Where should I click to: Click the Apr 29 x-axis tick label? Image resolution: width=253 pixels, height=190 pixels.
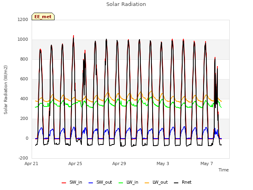click(x=119, y=163)
